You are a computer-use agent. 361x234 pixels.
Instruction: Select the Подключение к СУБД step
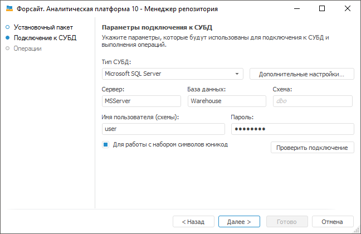[x=45, y=38]
